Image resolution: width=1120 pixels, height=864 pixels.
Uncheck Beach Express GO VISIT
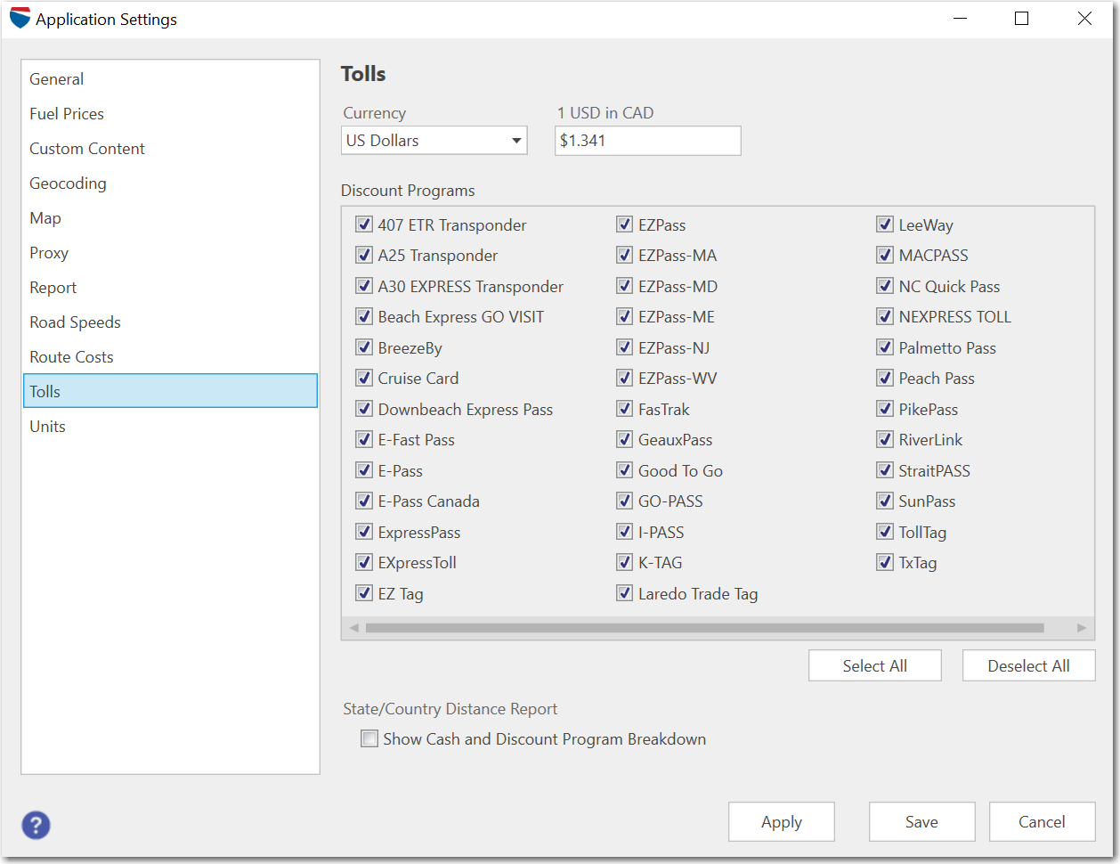(364, 317)
